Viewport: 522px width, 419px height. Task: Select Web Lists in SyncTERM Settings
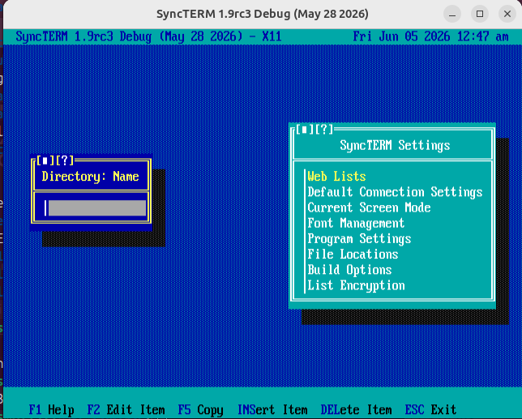[336, 177]
